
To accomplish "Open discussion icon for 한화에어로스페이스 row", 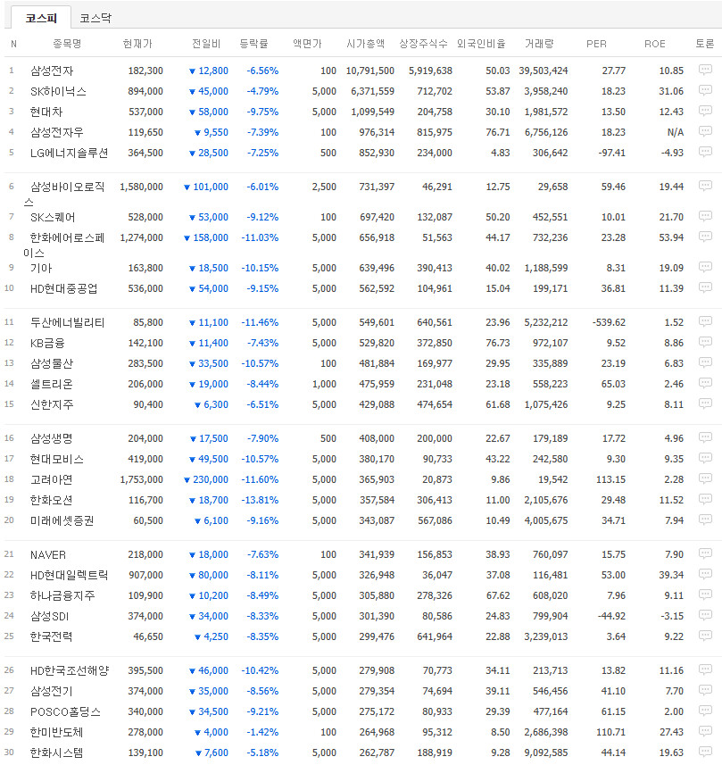I will point(705,237).
